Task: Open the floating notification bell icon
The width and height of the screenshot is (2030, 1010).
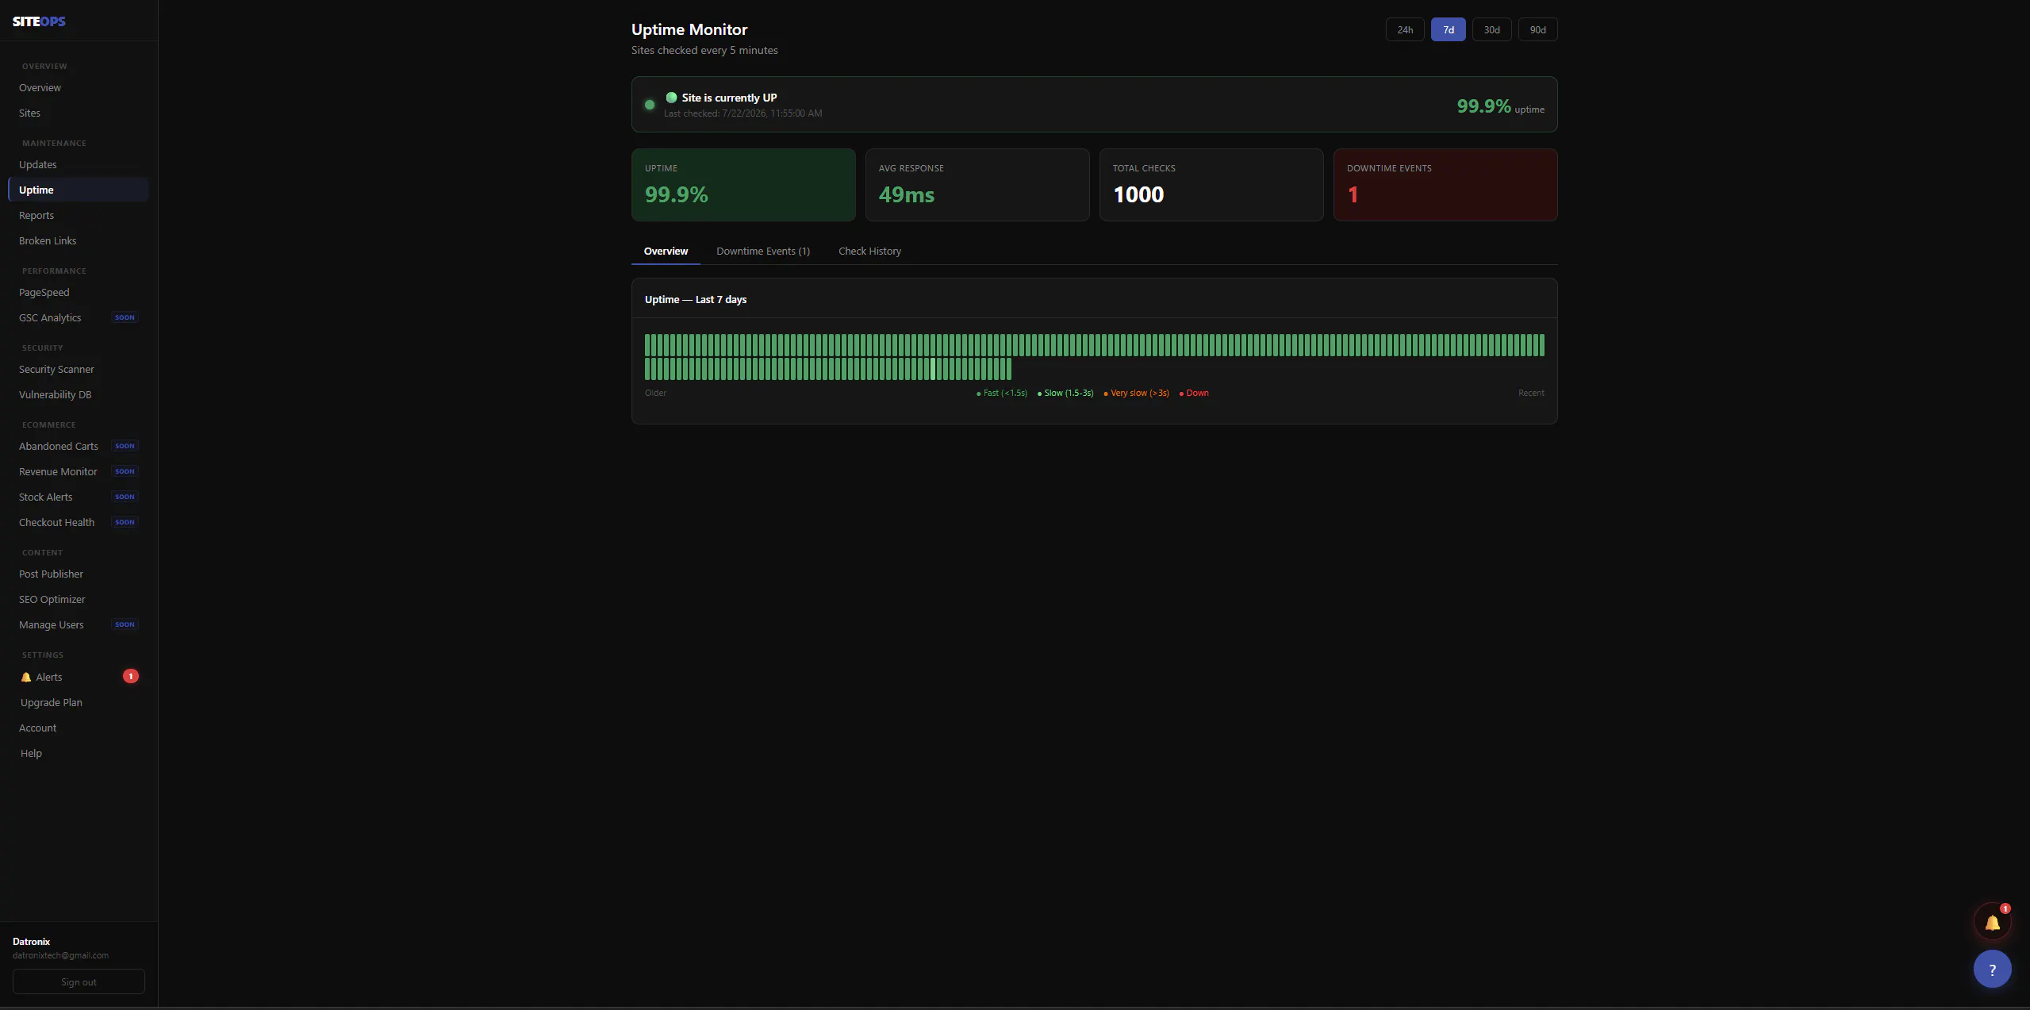Action: point(1992,923)
